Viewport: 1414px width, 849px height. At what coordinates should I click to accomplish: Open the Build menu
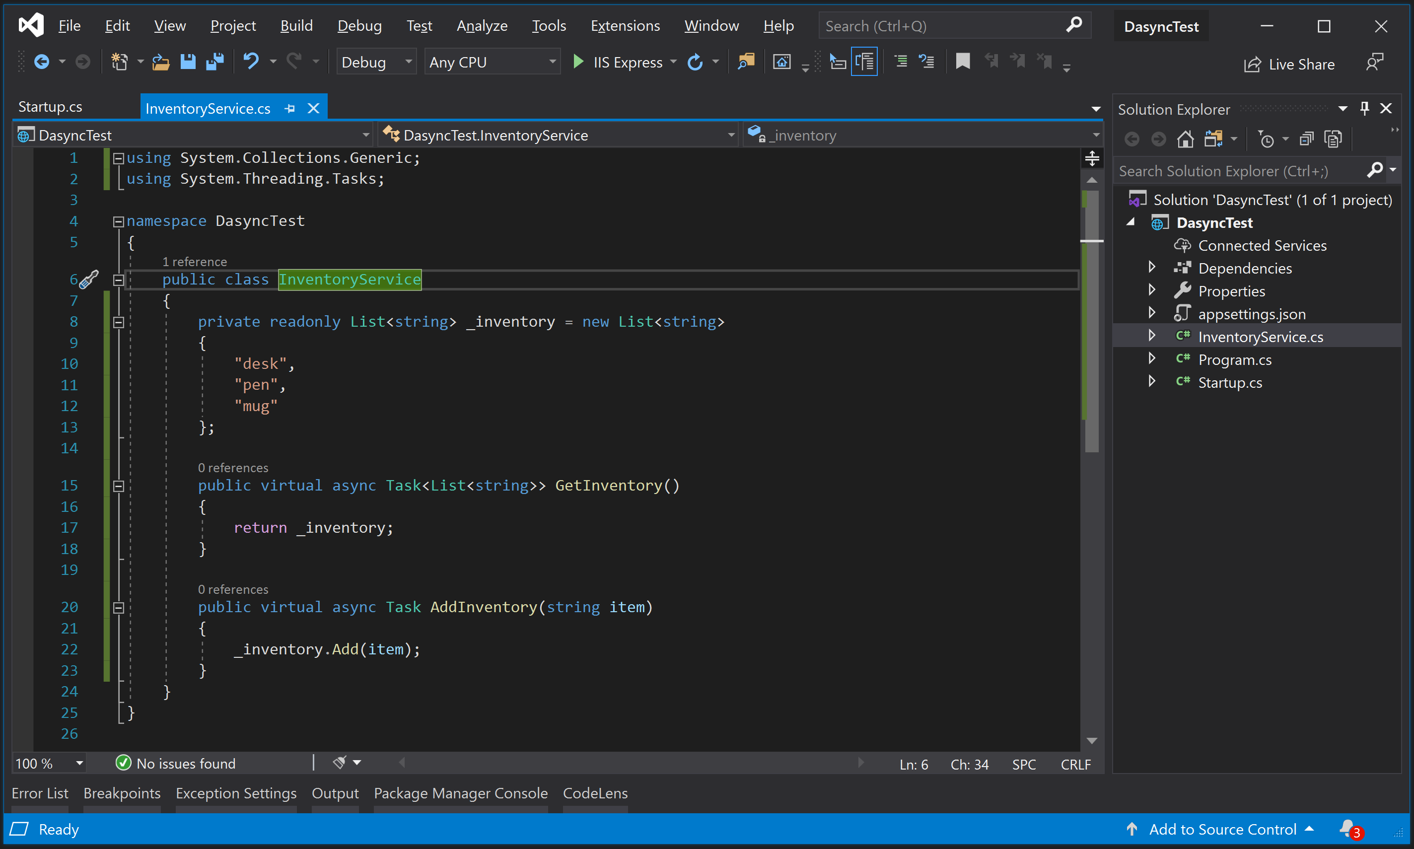click(x=296, y=26)
